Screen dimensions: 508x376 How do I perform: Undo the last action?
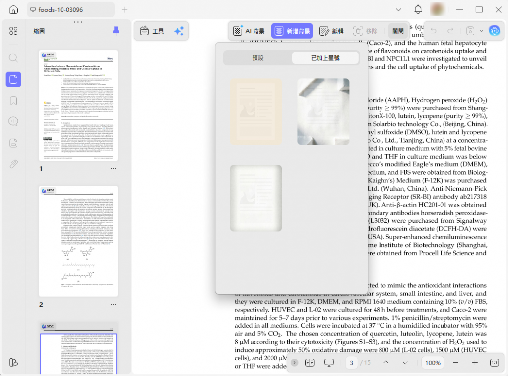point(433,31)
